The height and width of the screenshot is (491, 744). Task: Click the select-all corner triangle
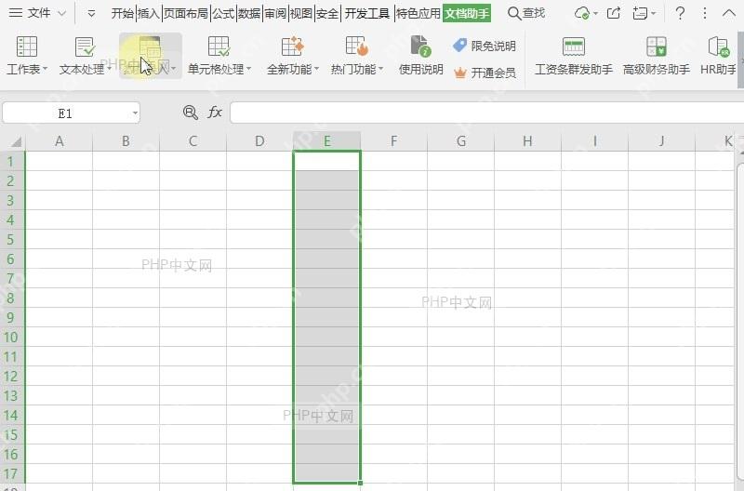tap(16, 142)
